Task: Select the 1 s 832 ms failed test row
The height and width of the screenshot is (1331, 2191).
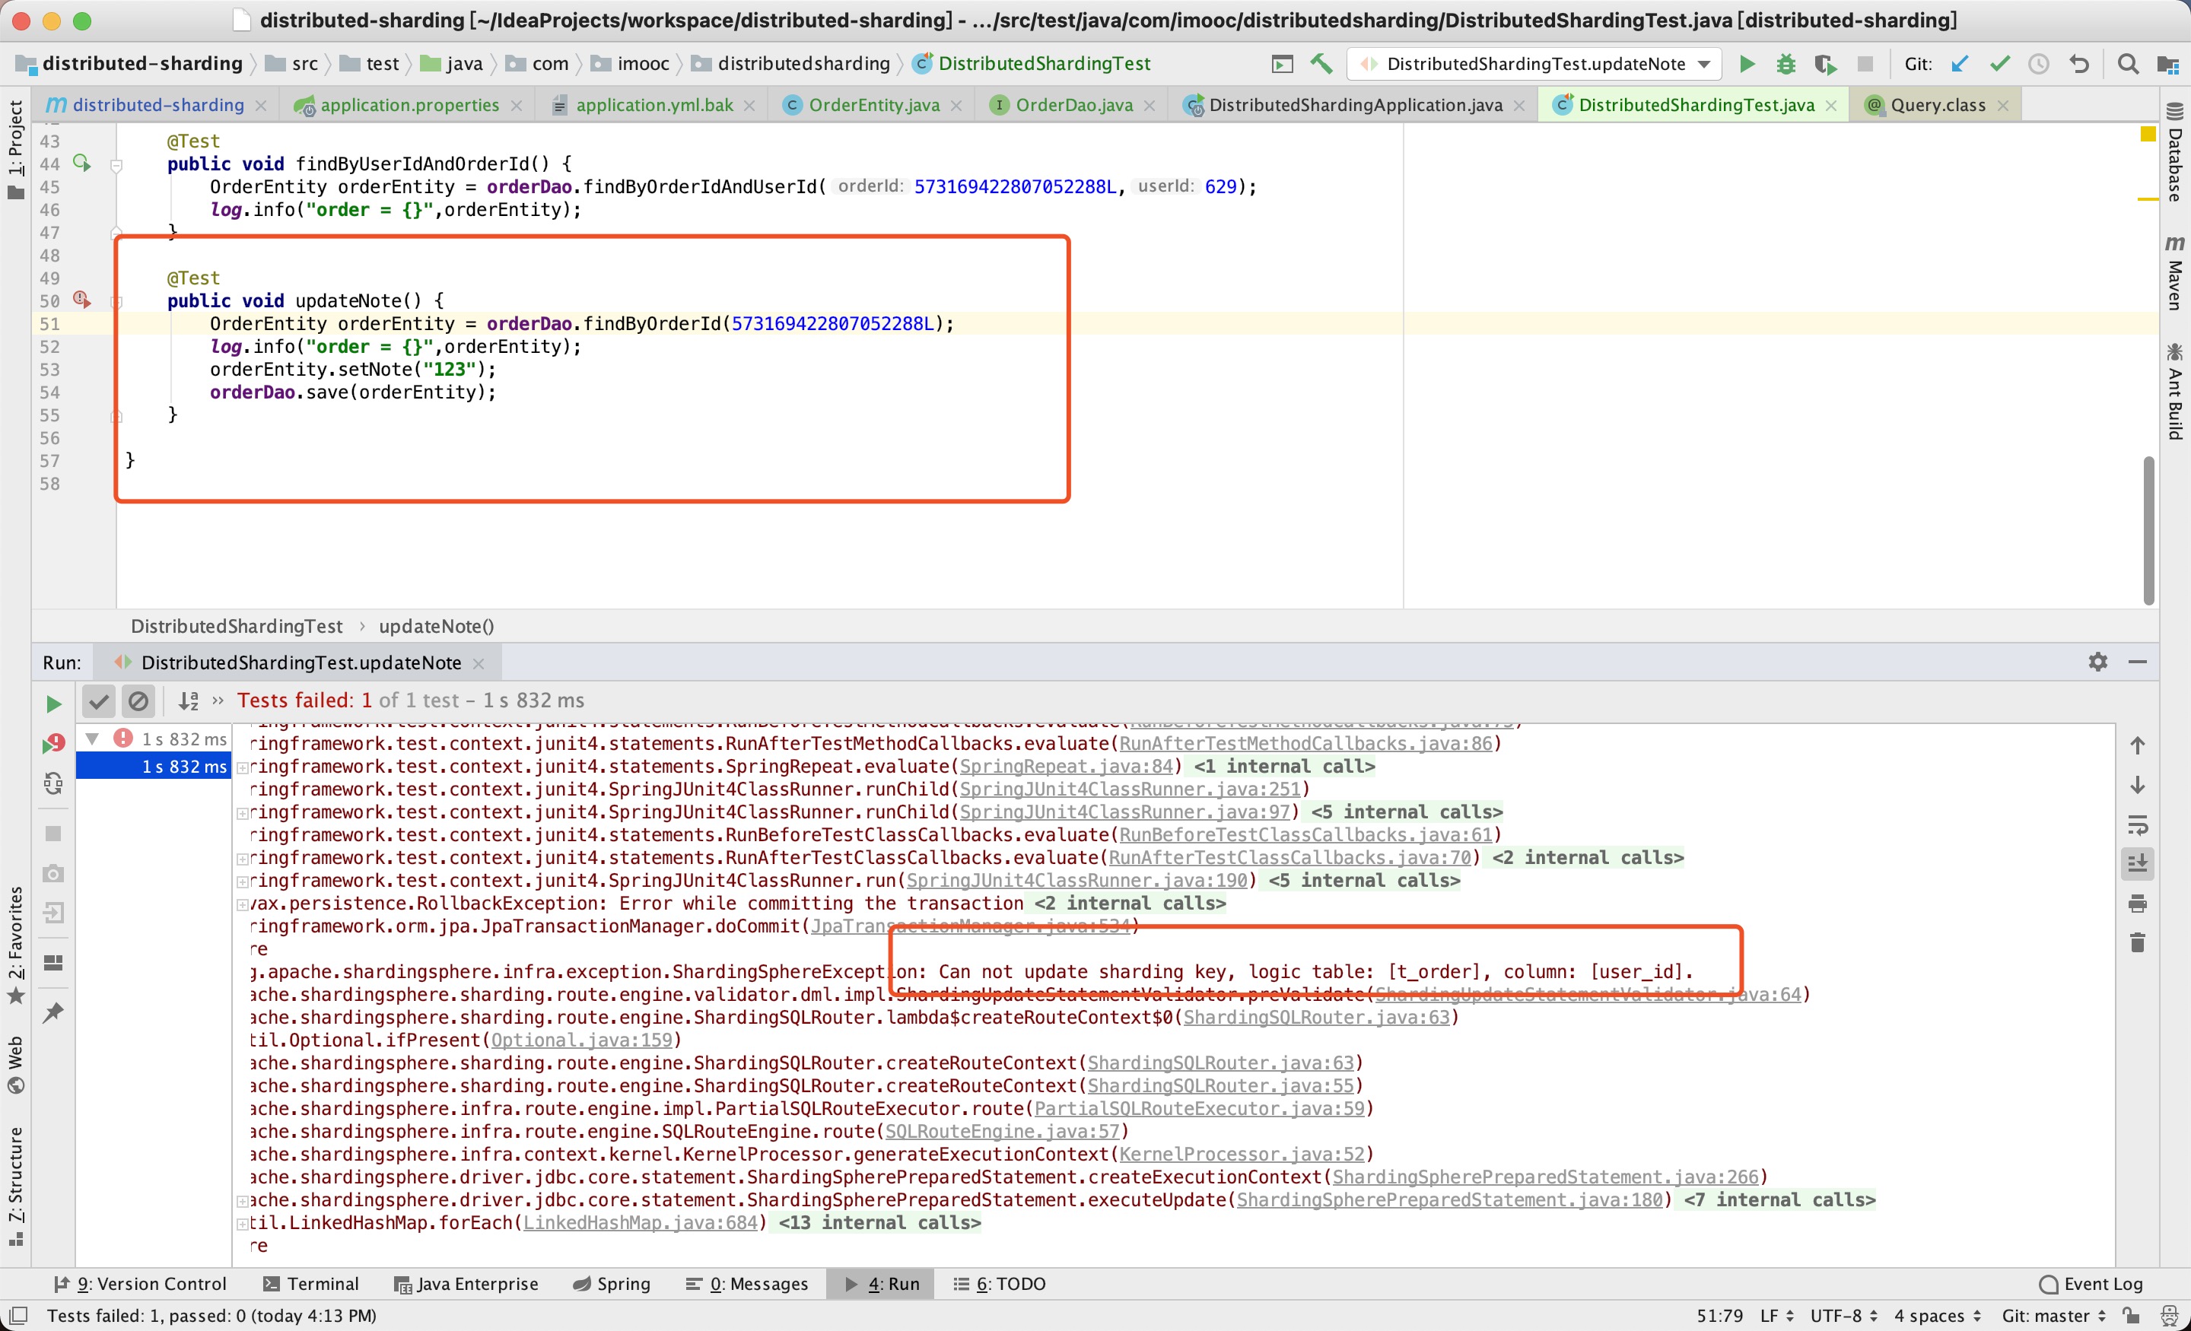Action: 153,767
